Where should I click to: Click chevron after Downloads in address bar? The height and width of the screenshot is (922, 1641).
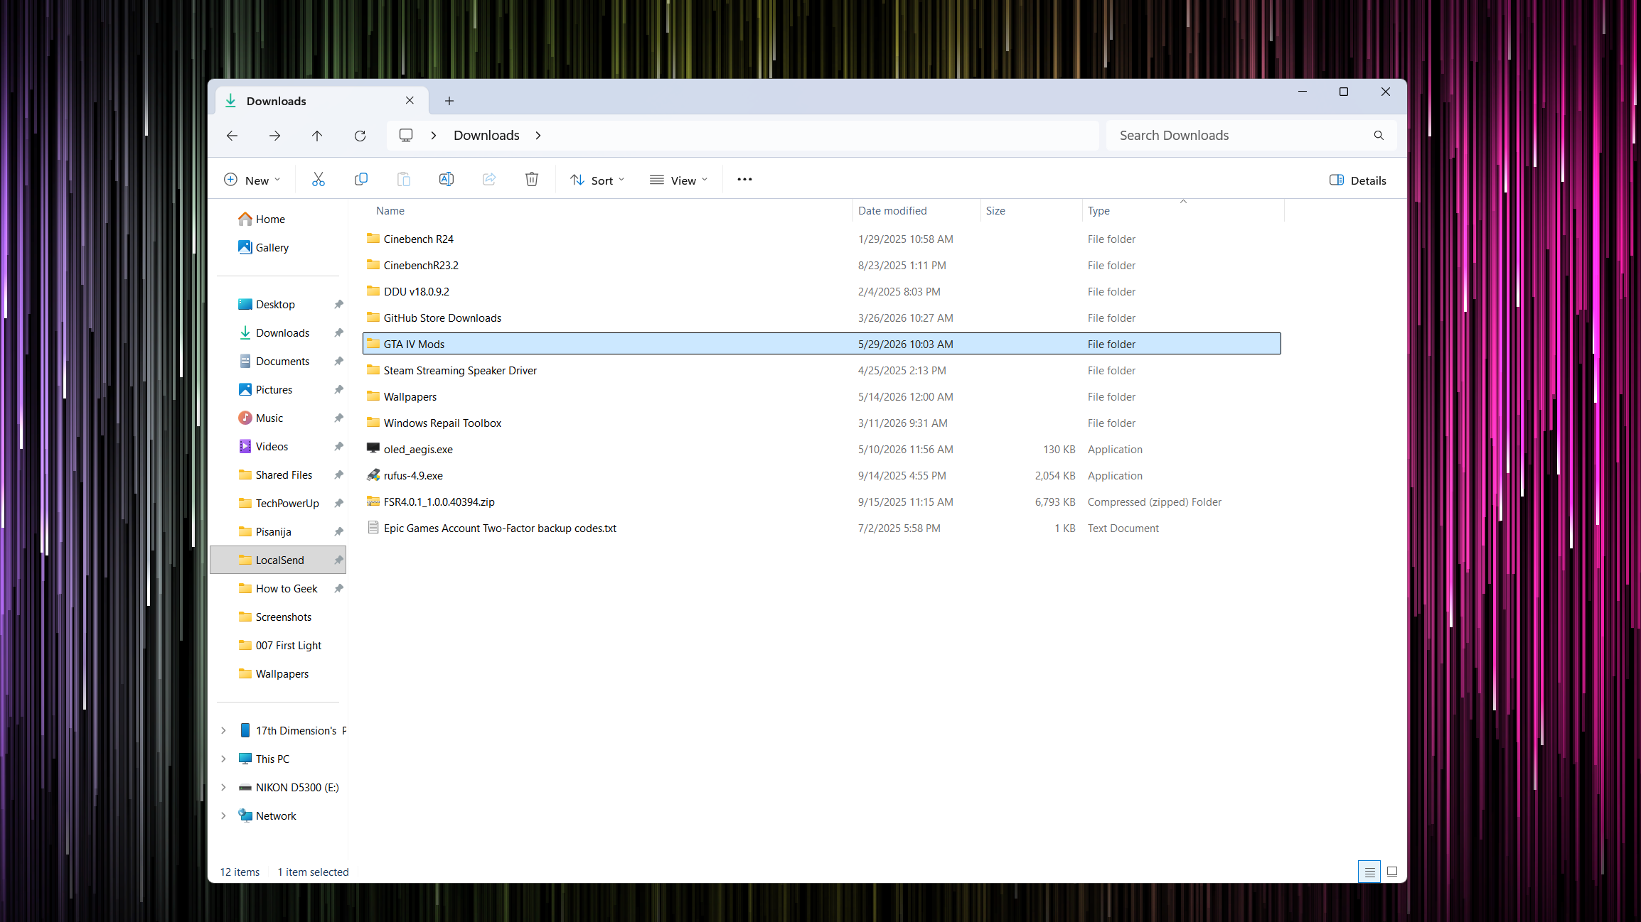click(538, 136)
